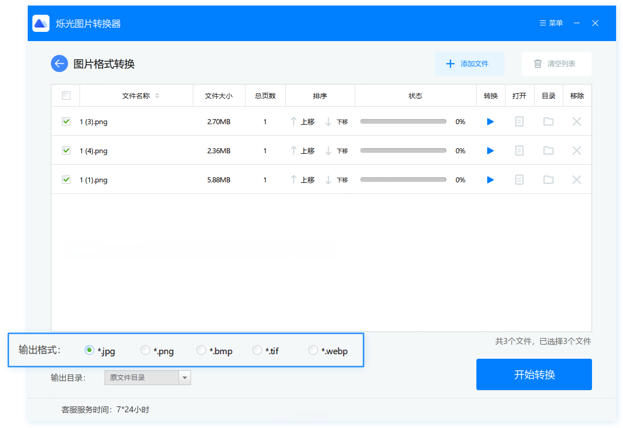The height and width of the screenshot is (428, 623).
Task: Select *.png output format radio button
Action: [145, 350]
